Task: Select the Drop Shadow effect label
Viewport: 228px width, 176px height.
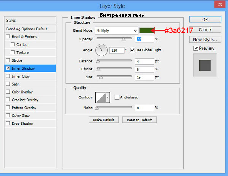Action: [23, 123]
